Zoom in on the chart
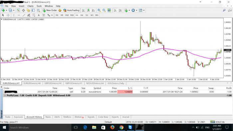233x131 pixels. point(99,10)
